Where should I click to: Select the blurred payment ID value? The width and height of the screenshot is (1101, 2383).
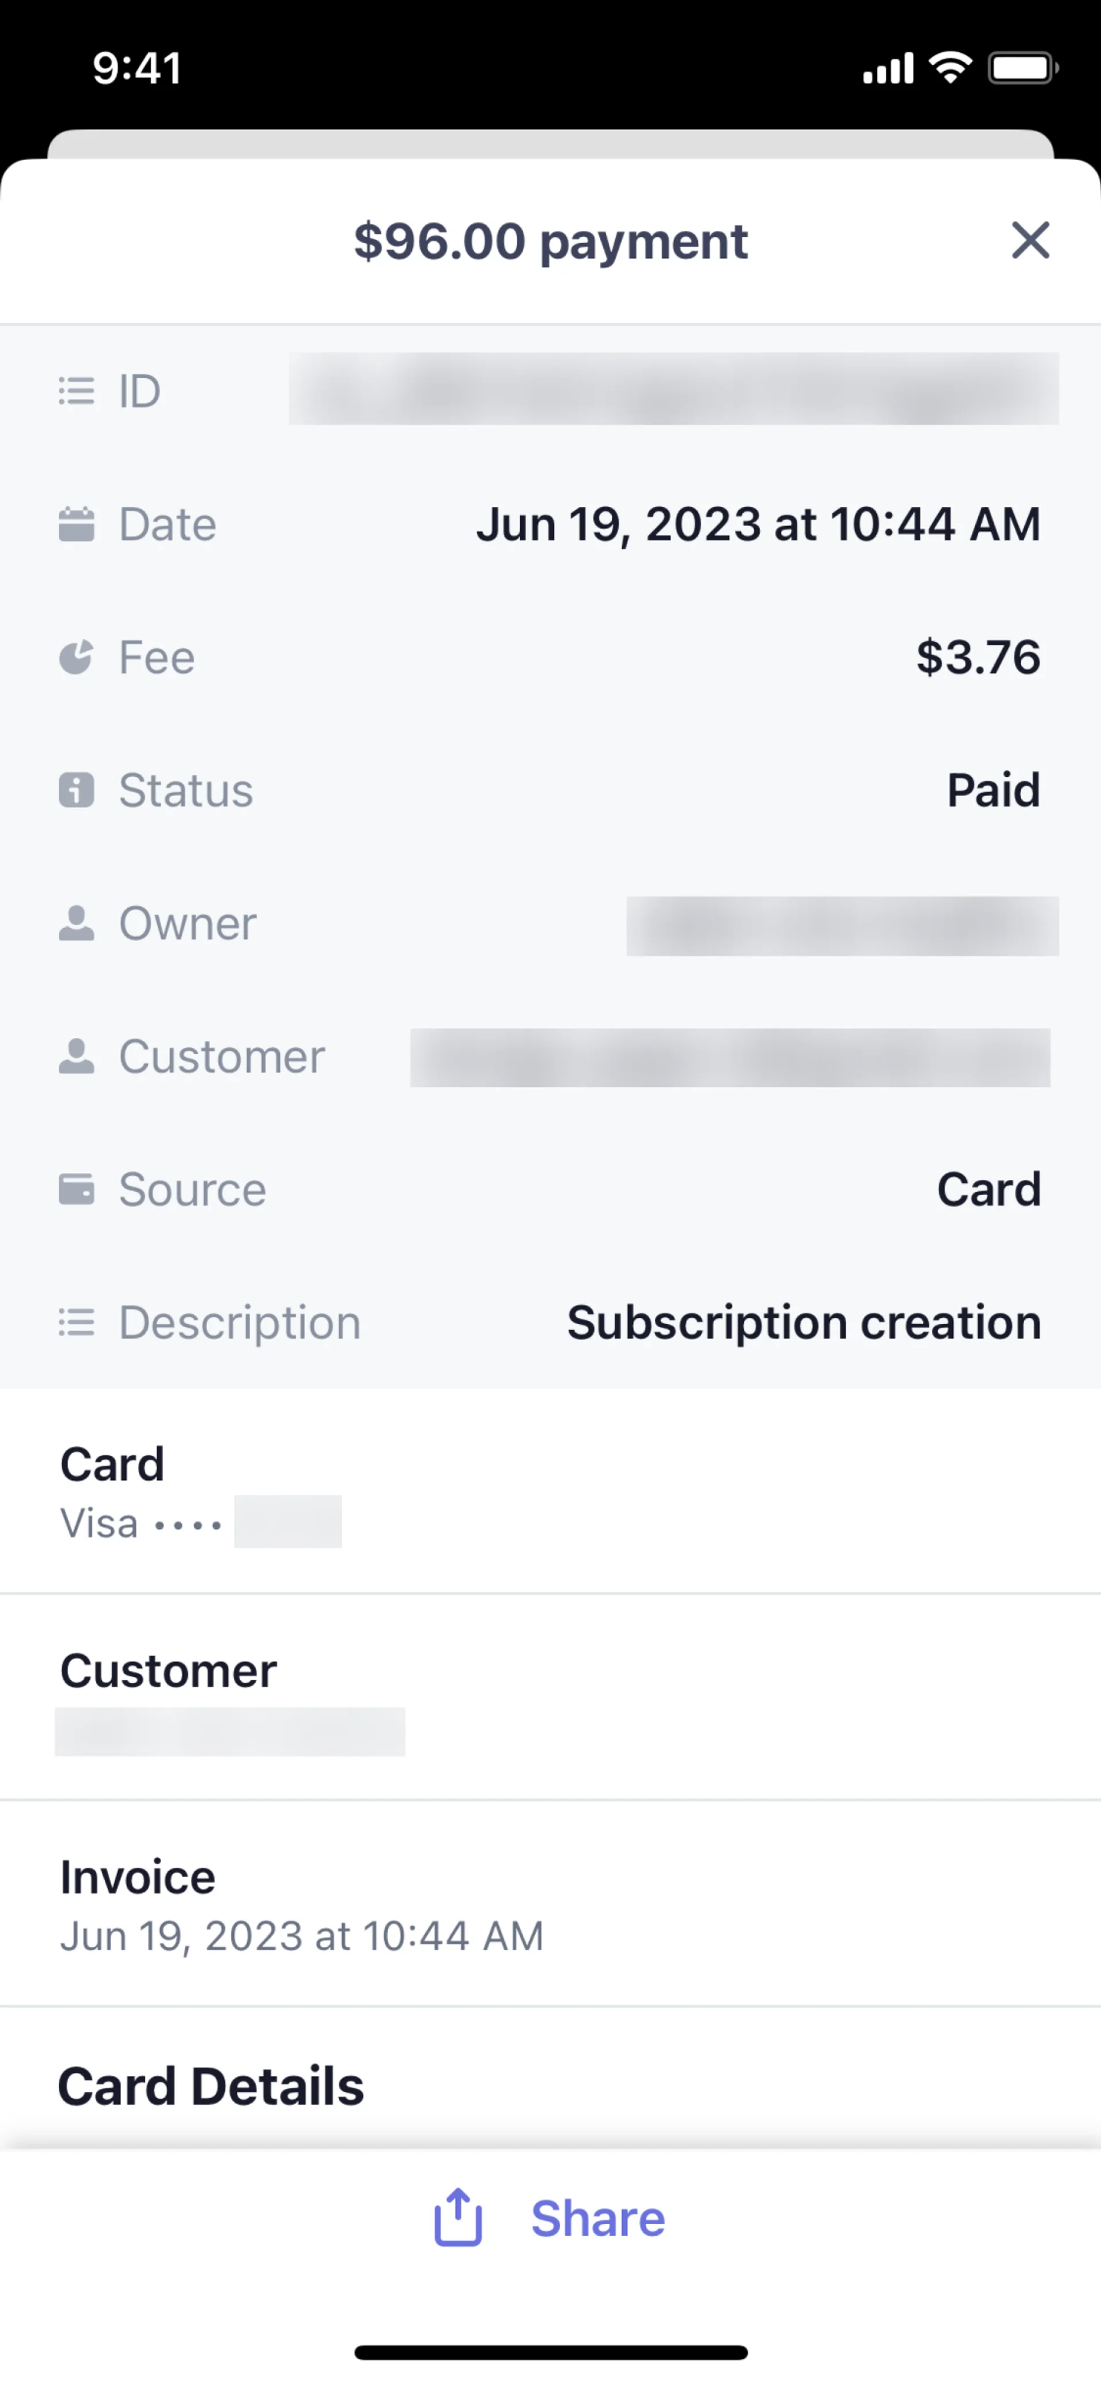pos(674,389)
